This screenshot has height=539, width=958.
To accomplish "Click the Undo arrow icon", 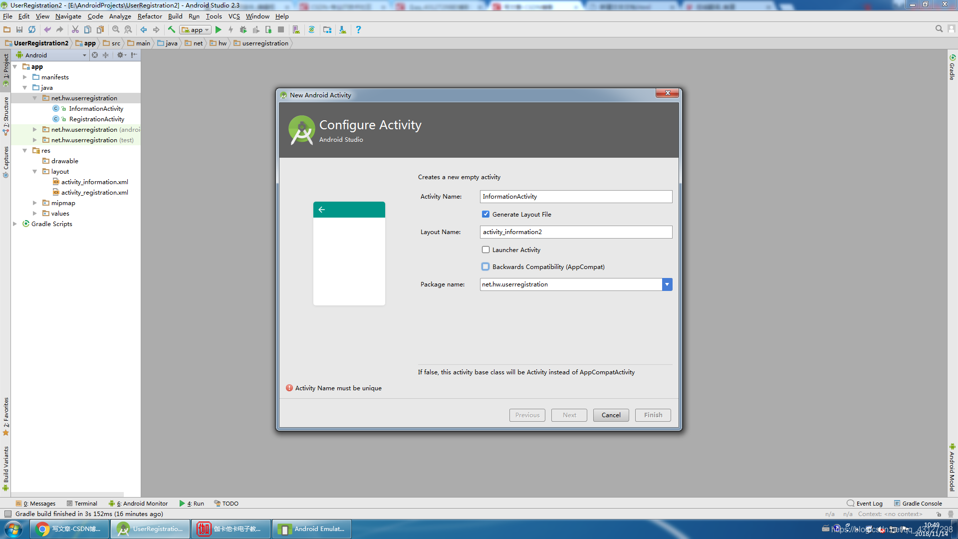I will point(47,30).
